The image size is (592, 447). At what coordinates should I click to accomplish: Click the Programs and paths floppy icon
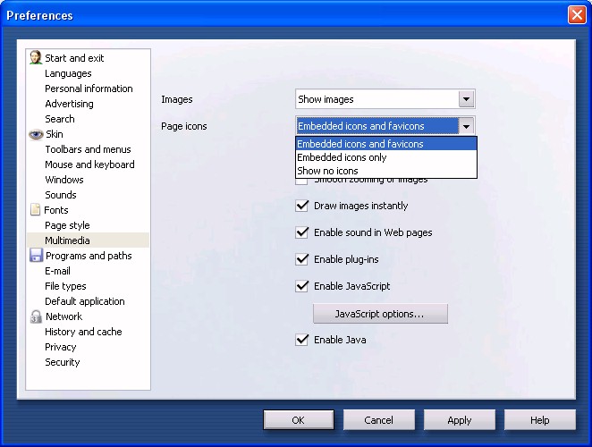tap(36, 256)
